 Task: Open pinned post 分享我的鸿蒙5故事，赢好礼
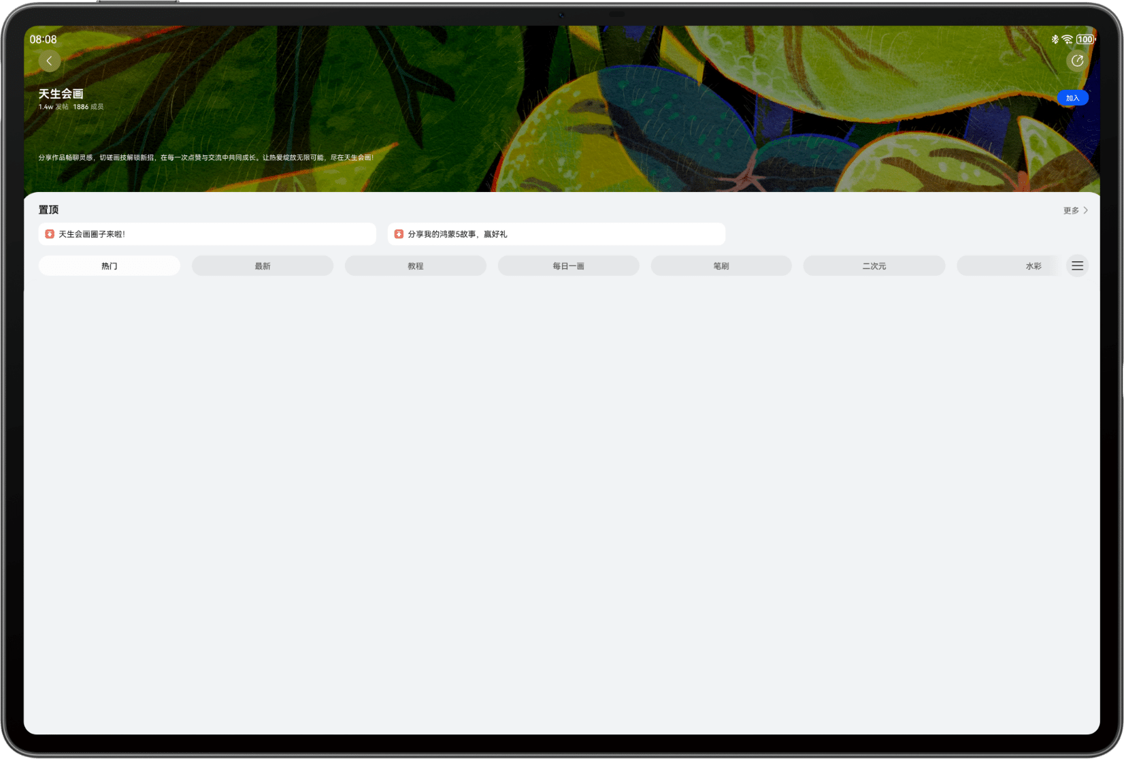[557, 234]
